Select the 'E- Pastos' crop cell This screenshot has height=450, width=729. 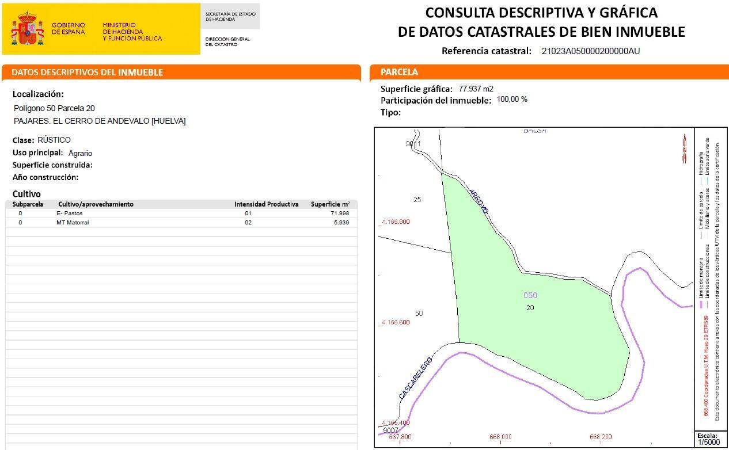click(69, 213)
